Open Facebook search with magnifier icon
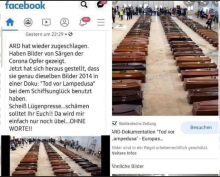 (84, 5)
